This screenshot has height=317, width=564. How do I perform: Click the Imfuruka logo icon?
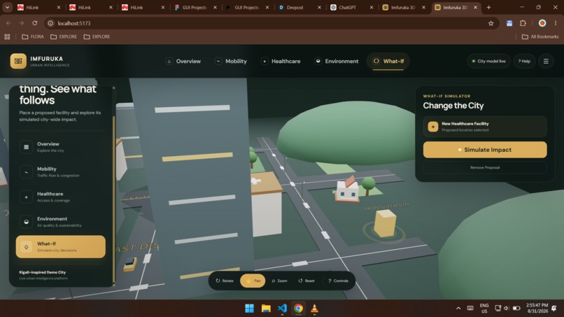[x=18, y=61]
